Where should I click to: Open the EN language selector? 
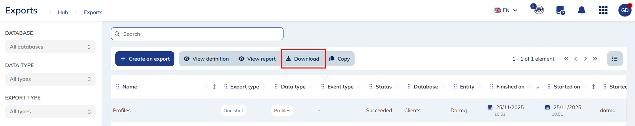506,10
